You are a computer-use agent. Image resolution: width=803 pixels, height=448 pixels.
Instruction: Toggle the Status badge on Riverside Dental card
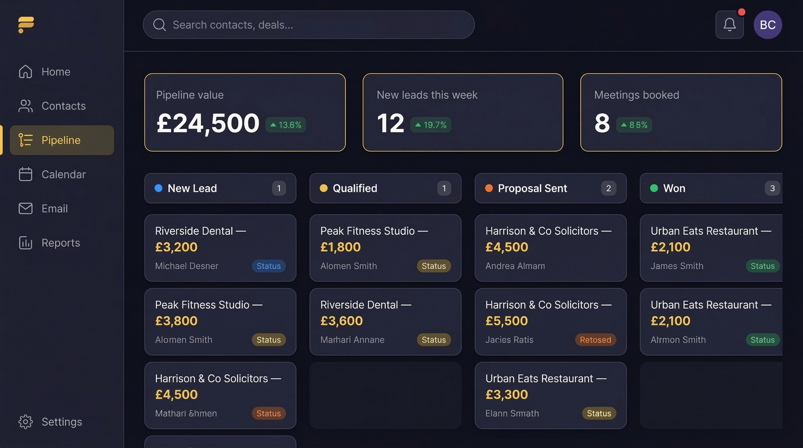click(269, 266)
